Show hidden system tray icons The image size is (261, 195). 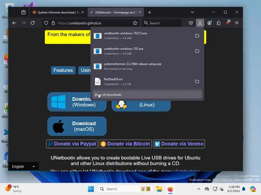(199, 189)
